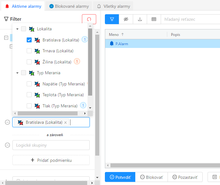Screen dimensions: 220x185
Task: Open the Logické skupiny dropdown field
Action: pyautogui.click(x=51, y=145)
